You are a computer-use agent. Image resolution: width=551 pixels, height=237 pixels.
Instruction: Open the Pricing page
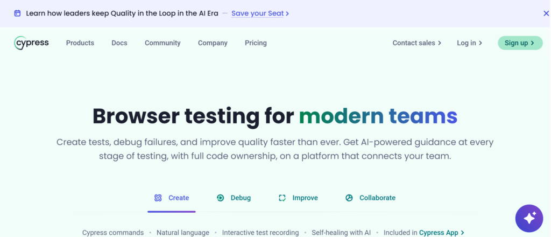(x=256, y=43)
